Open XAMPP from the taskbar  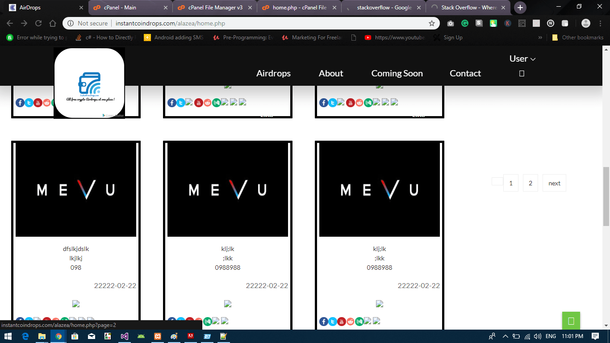pyautogui.click(x=158, y=336)
